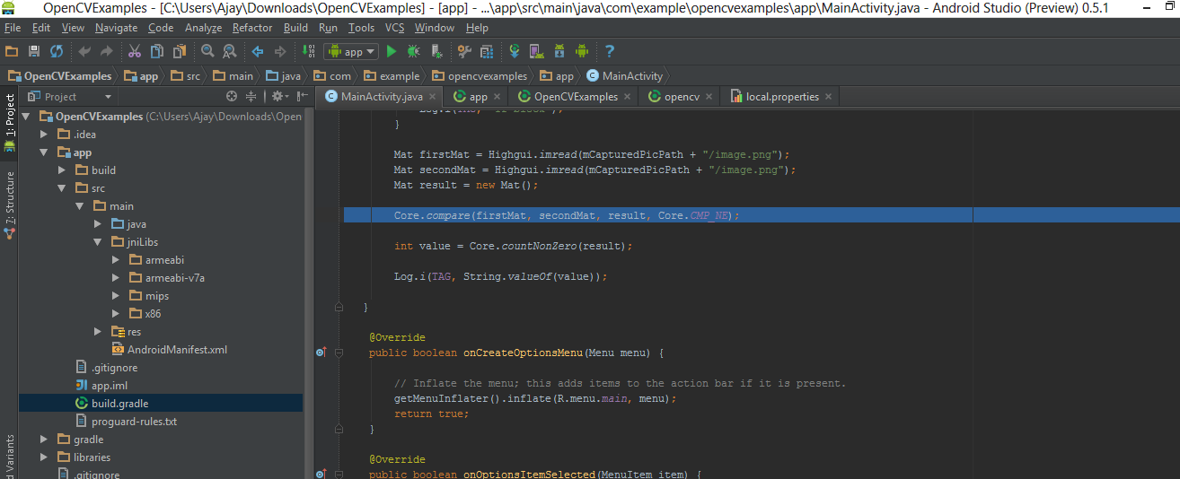Open the Android Device Monitor icon

click(582, 51)
